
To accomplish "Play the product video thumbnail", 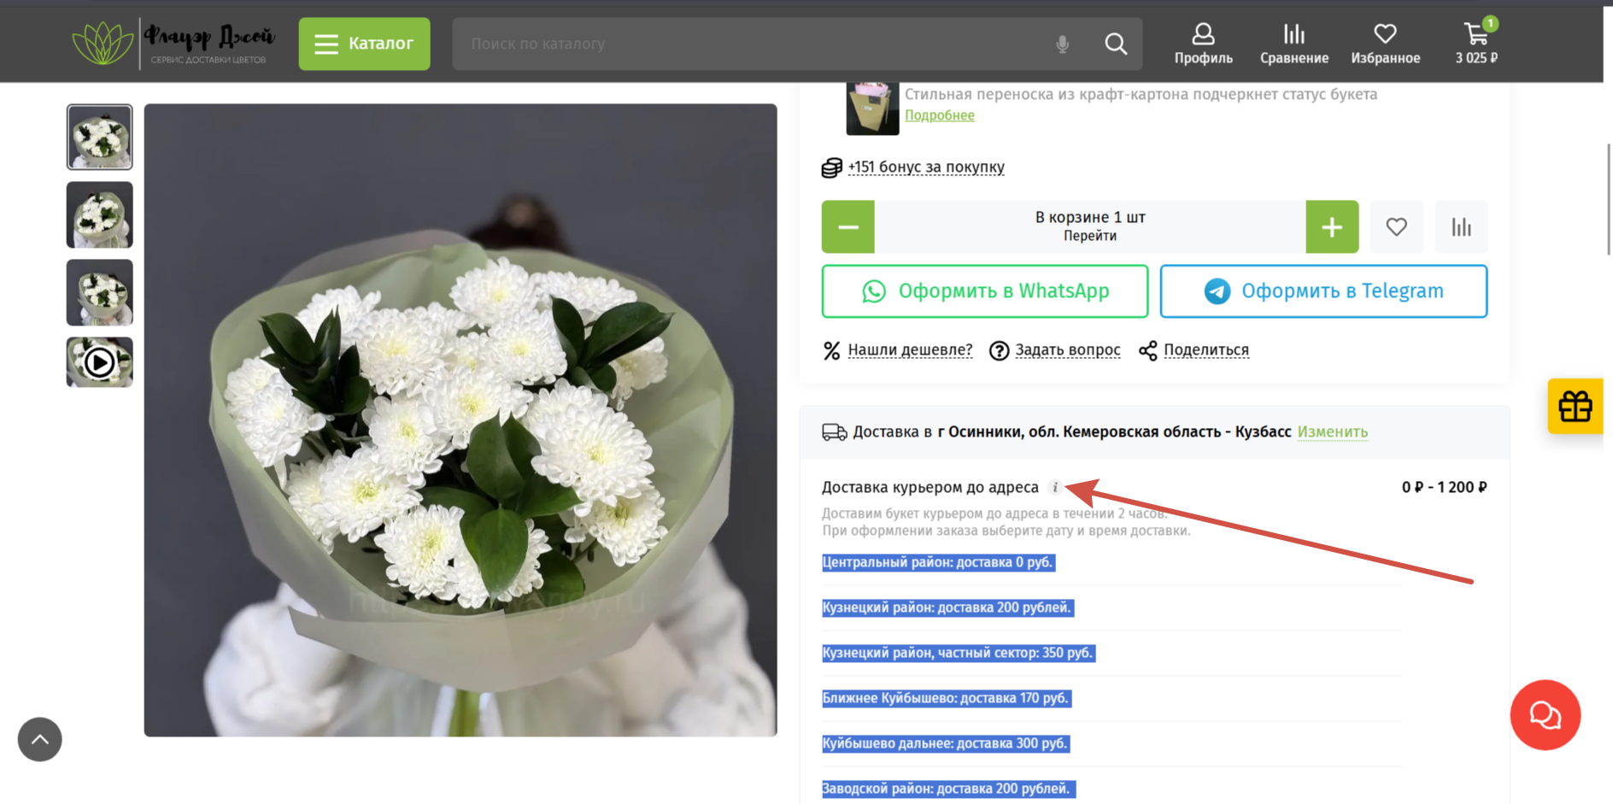I will (x=100, y=362).
